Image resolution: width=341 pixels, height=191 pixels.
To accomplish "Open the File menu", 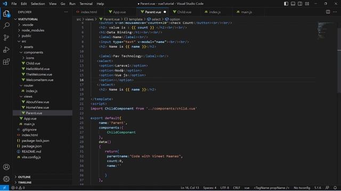I will click(x=14, y=4).
